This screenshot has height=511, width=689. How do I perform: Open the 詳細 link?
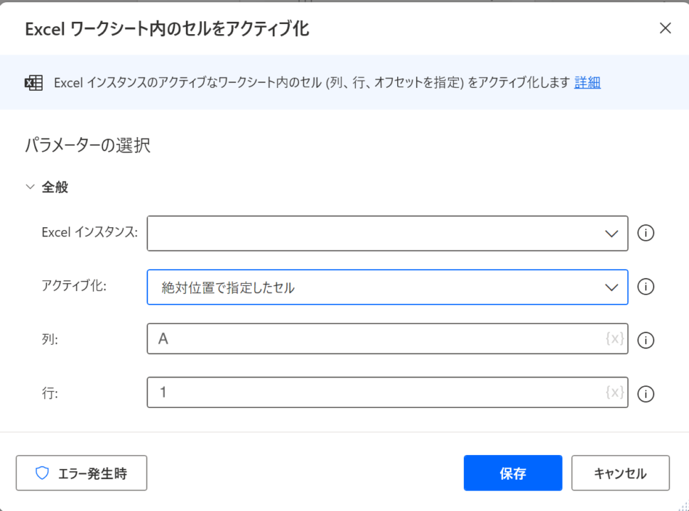pos(587,82)
